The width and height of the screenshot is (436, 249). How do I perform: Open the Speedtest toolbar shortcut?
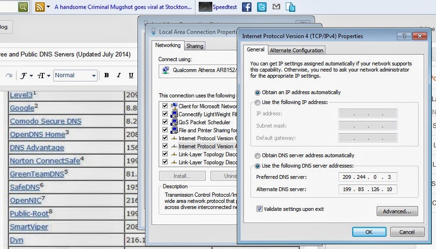pos(218,7)
